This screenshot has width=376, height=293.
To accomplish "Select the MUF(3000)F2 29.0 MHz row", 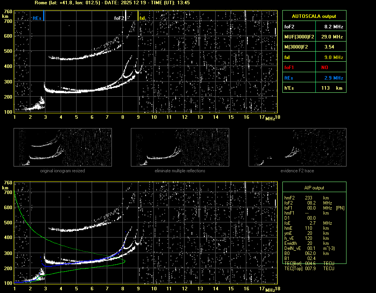I will 314,36.
